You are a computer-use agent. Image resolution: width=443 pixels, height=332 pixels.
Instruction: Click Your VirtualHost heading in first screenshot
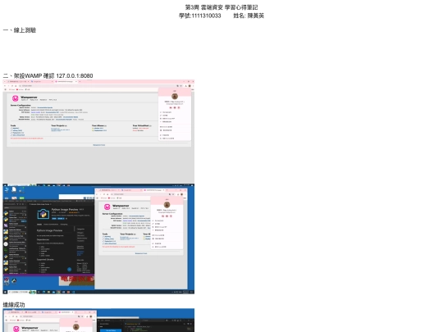pos(142,125)
